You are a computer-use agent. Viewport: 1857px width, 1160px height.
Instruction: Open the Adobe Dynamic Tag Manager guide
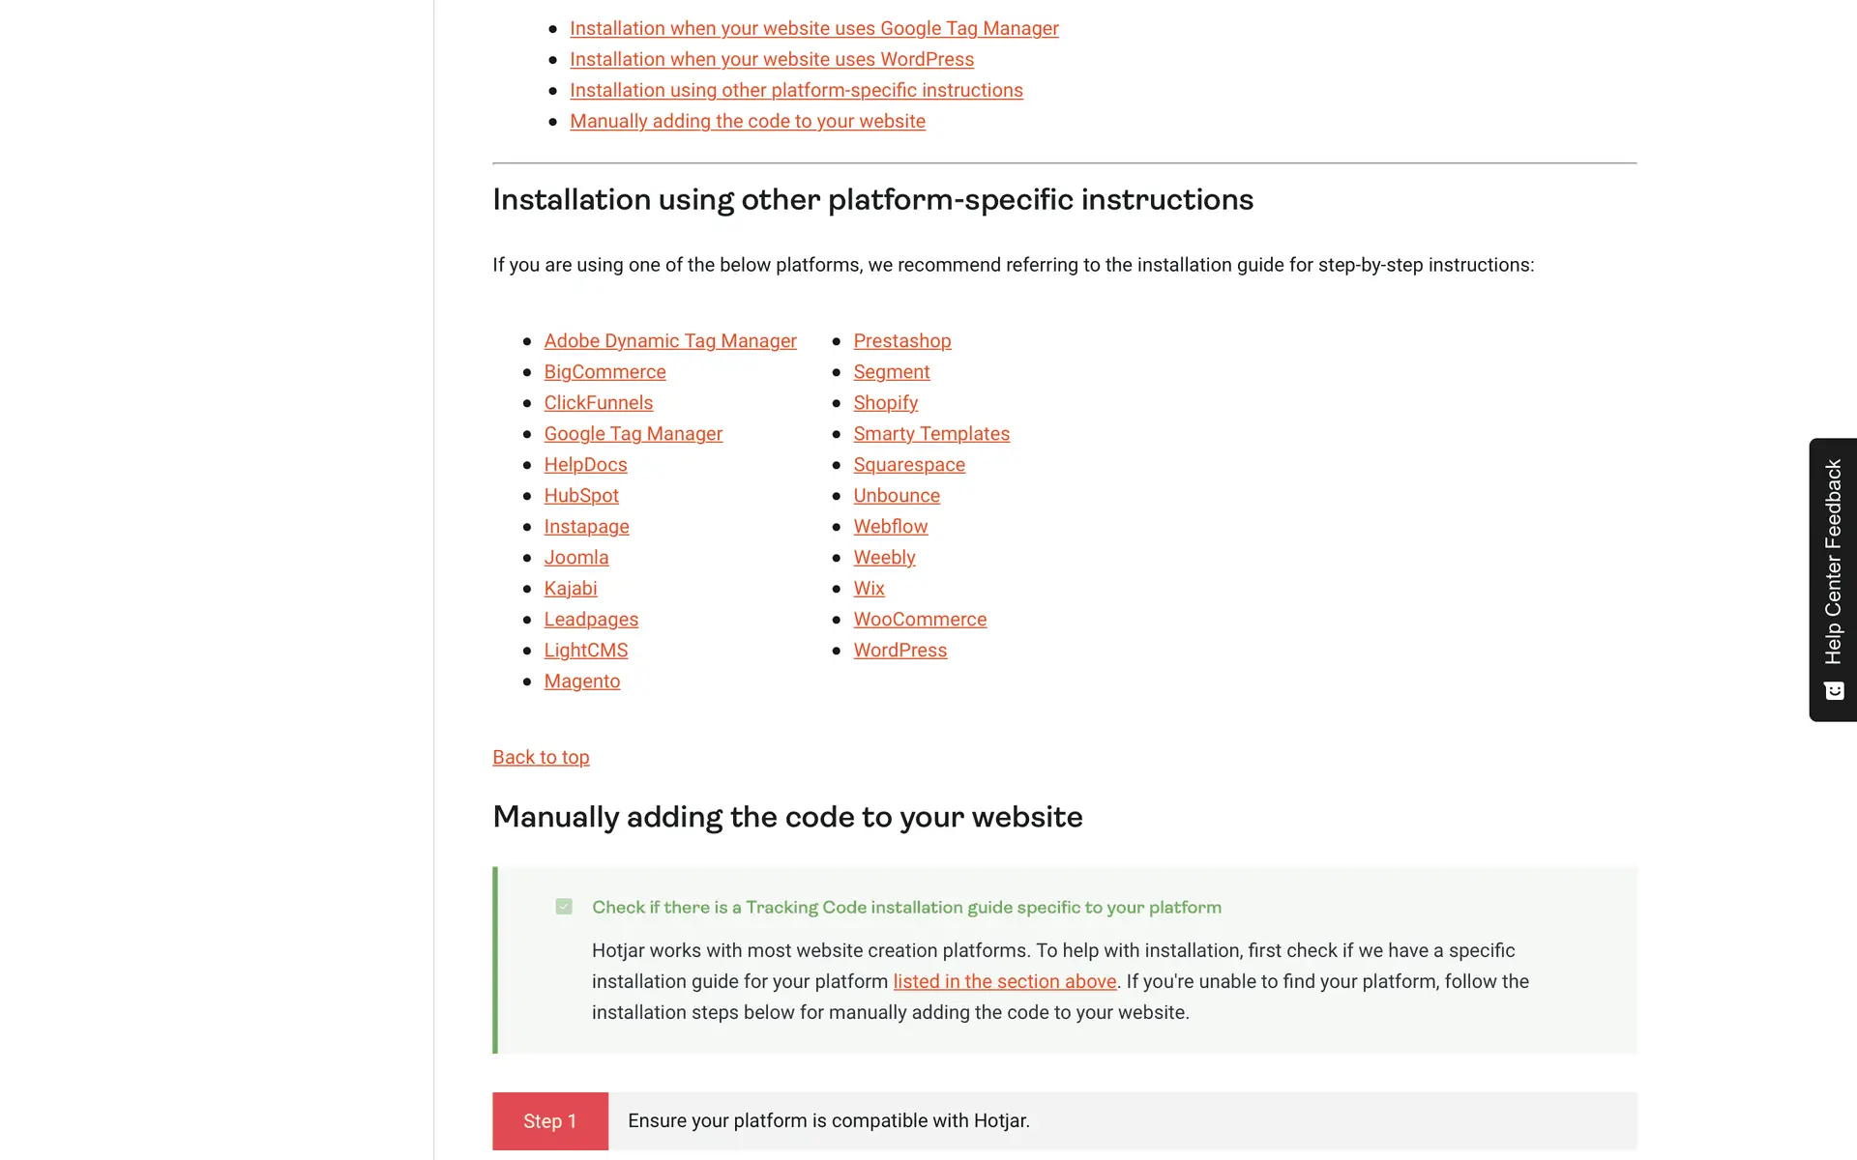click(x=670, y=341)
